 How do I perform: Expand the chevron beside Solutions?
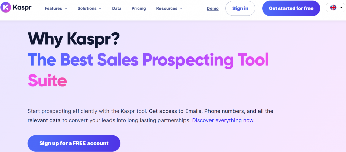pyautogui.click(x=100, y=9)
